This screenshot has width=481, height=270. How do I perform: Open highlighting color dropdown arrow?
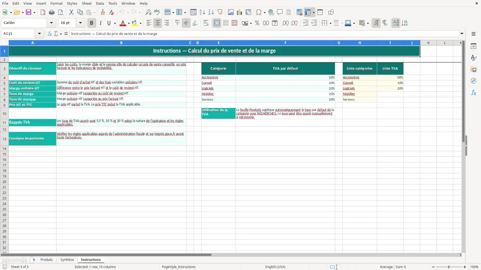tap(140, 23)
